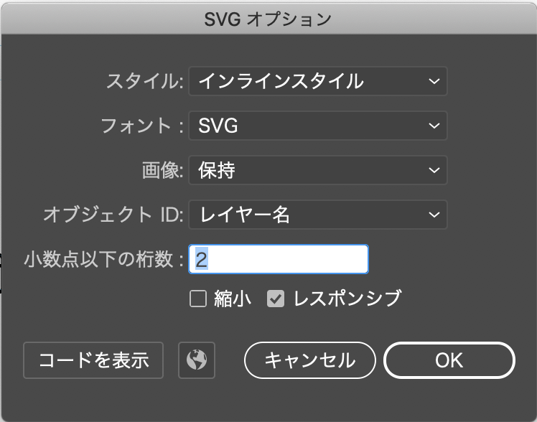Screen dimensions: 537x422
Task: Click the globe icon to preview in browser
Action: (196, 360)
